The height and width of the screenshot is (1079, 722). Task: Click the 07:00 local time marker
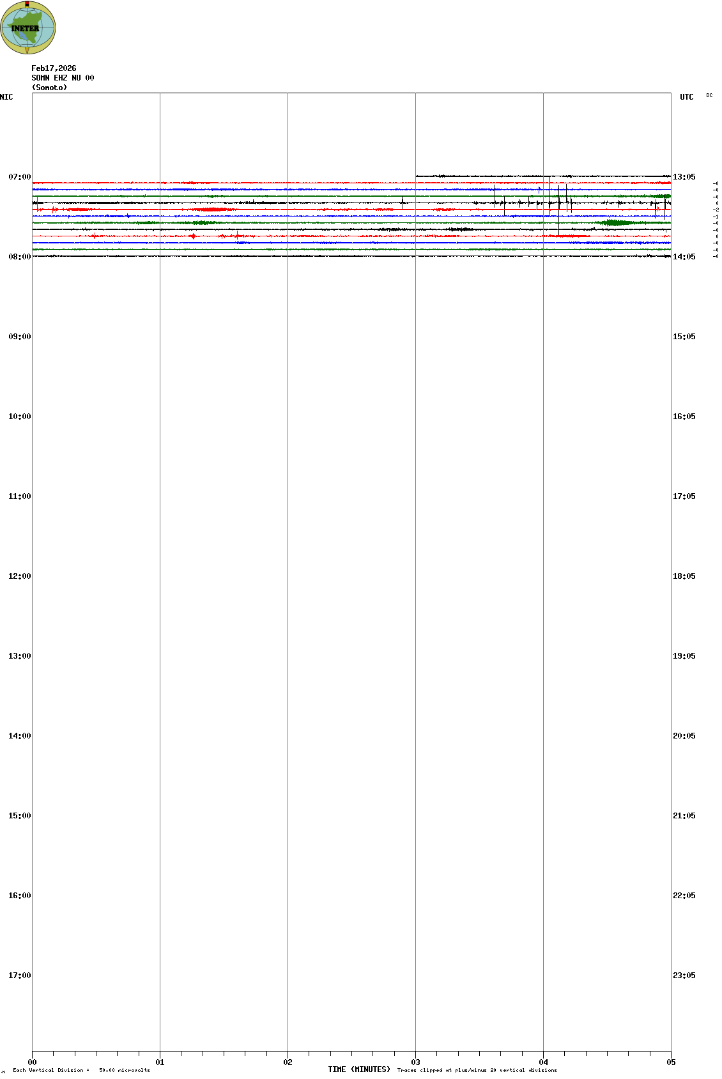pos(19,177)
